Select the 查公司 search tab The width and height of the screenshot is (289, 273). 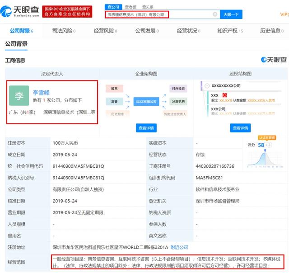point(113,7)
